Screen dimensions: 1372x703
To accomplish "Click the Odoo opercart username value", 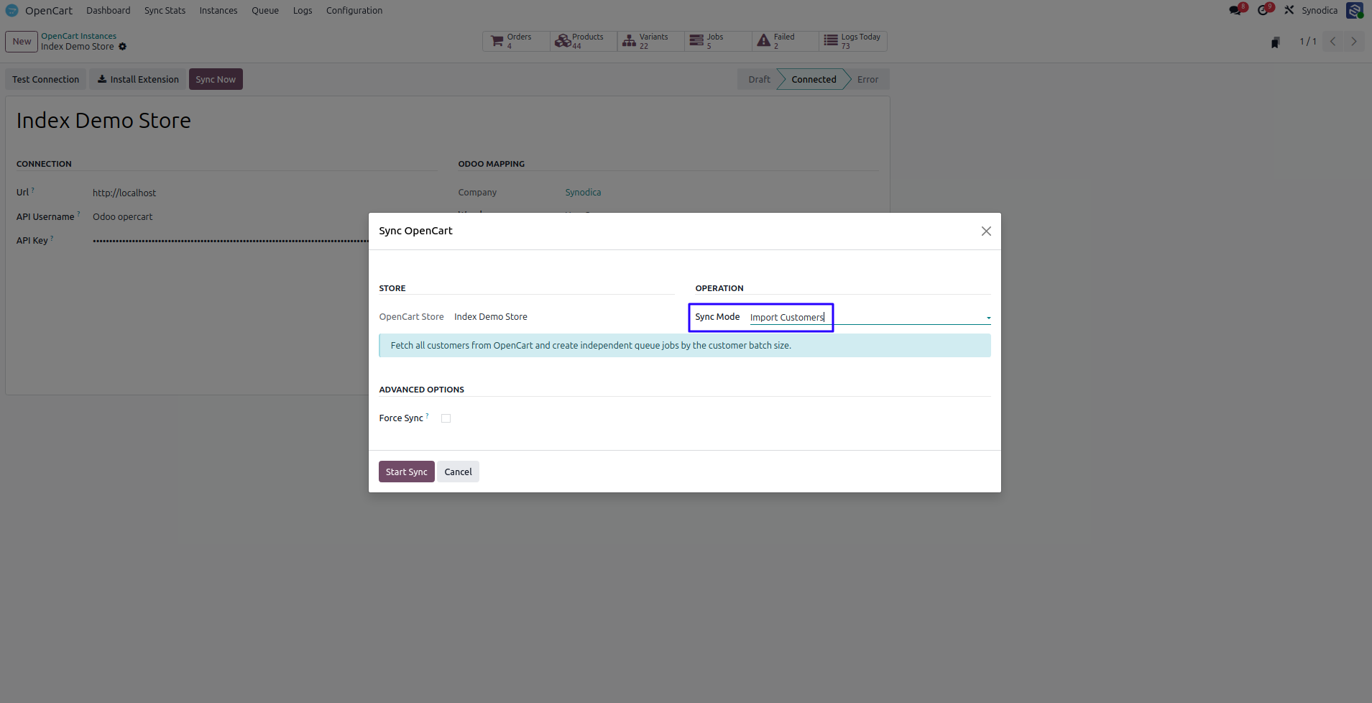I will pos(123,216).
